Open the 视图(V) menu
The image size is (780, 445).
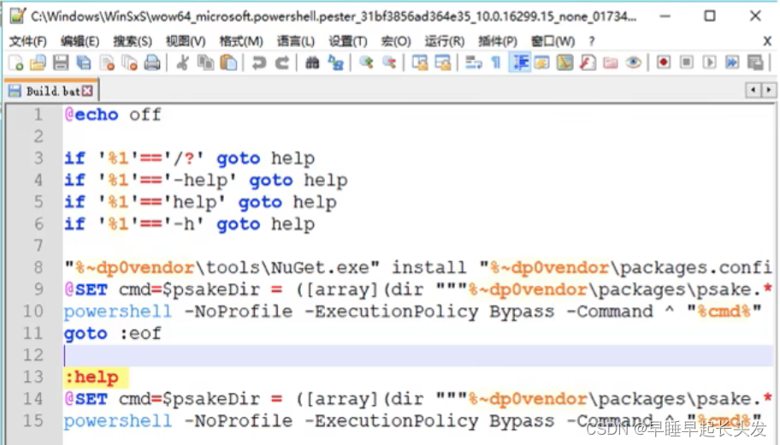pyautogui.click(x=186, y=41)
